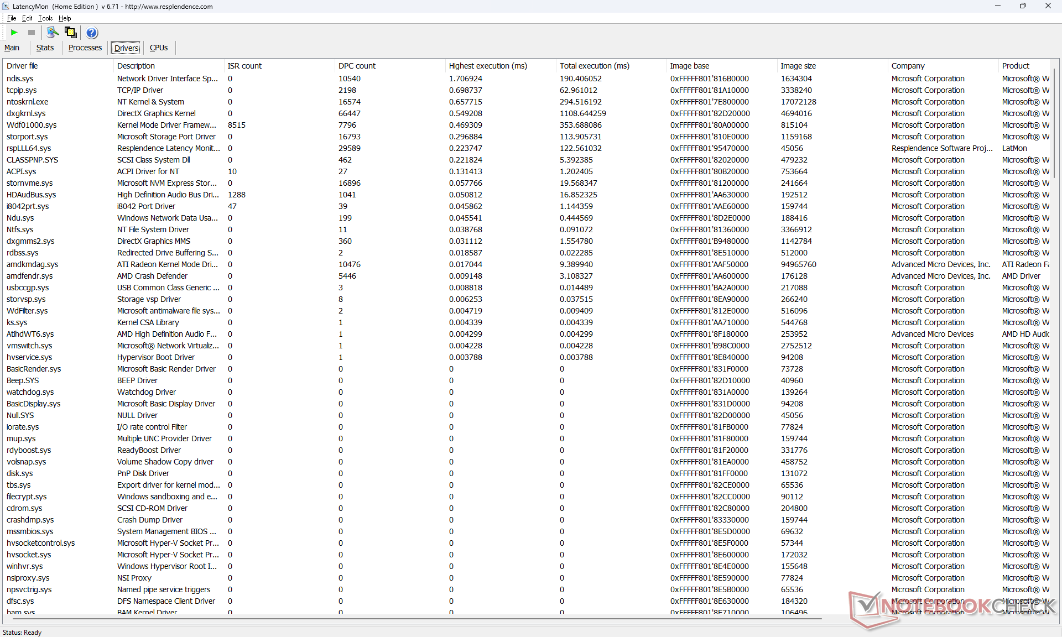Sort by the DPC count column header
The height and width of the screenshot is (637, 1062).
pos(357,66)
